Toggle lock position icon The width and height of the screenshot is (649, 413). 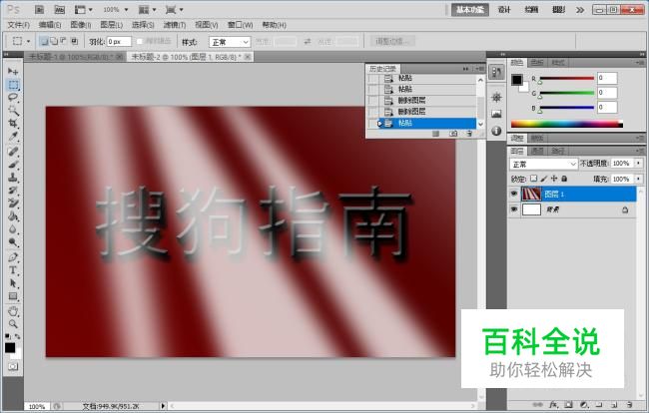[x=554, y=179]
